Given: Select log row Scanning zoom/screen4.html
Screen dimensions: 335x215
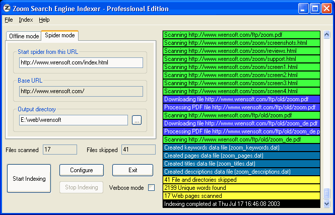Looking at the screenshot, I should coord(241,91).
